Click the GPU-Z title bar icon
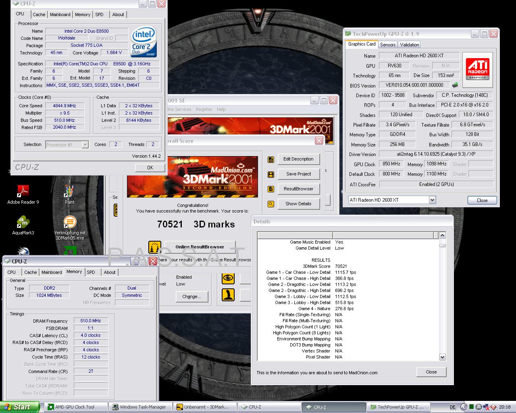The width and height of the screenshot is (516, 413). click(x=348, y=34)
